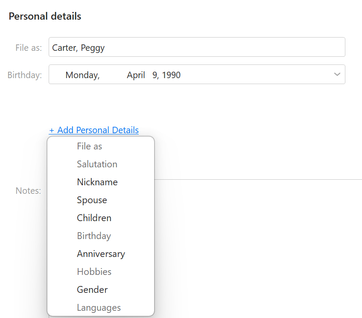Click the Add Personal Details link
Viewport: 362px width, 318px height.
94,130
